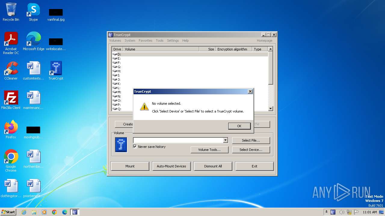This screenshot has height=216, width=385.
Task: Open the Microsoft Edge desktop shortcut
Action: tap(33, 41)
